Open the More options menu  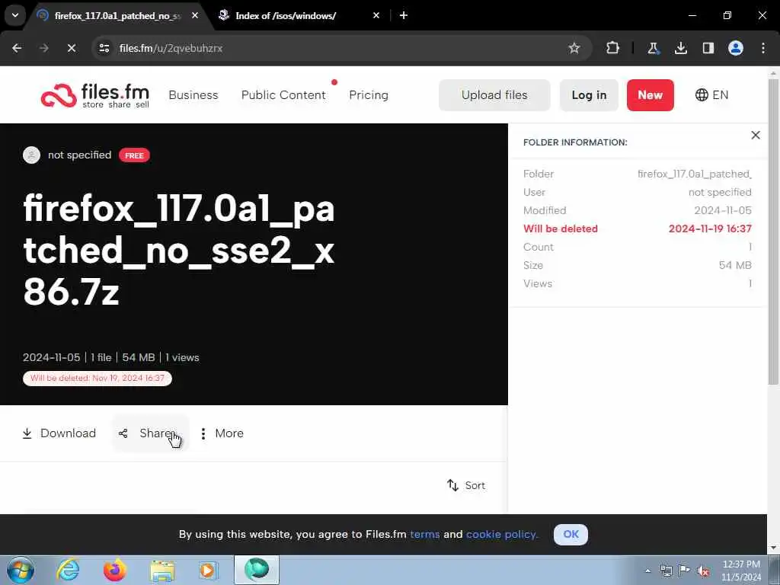click(x=222, y=433)
